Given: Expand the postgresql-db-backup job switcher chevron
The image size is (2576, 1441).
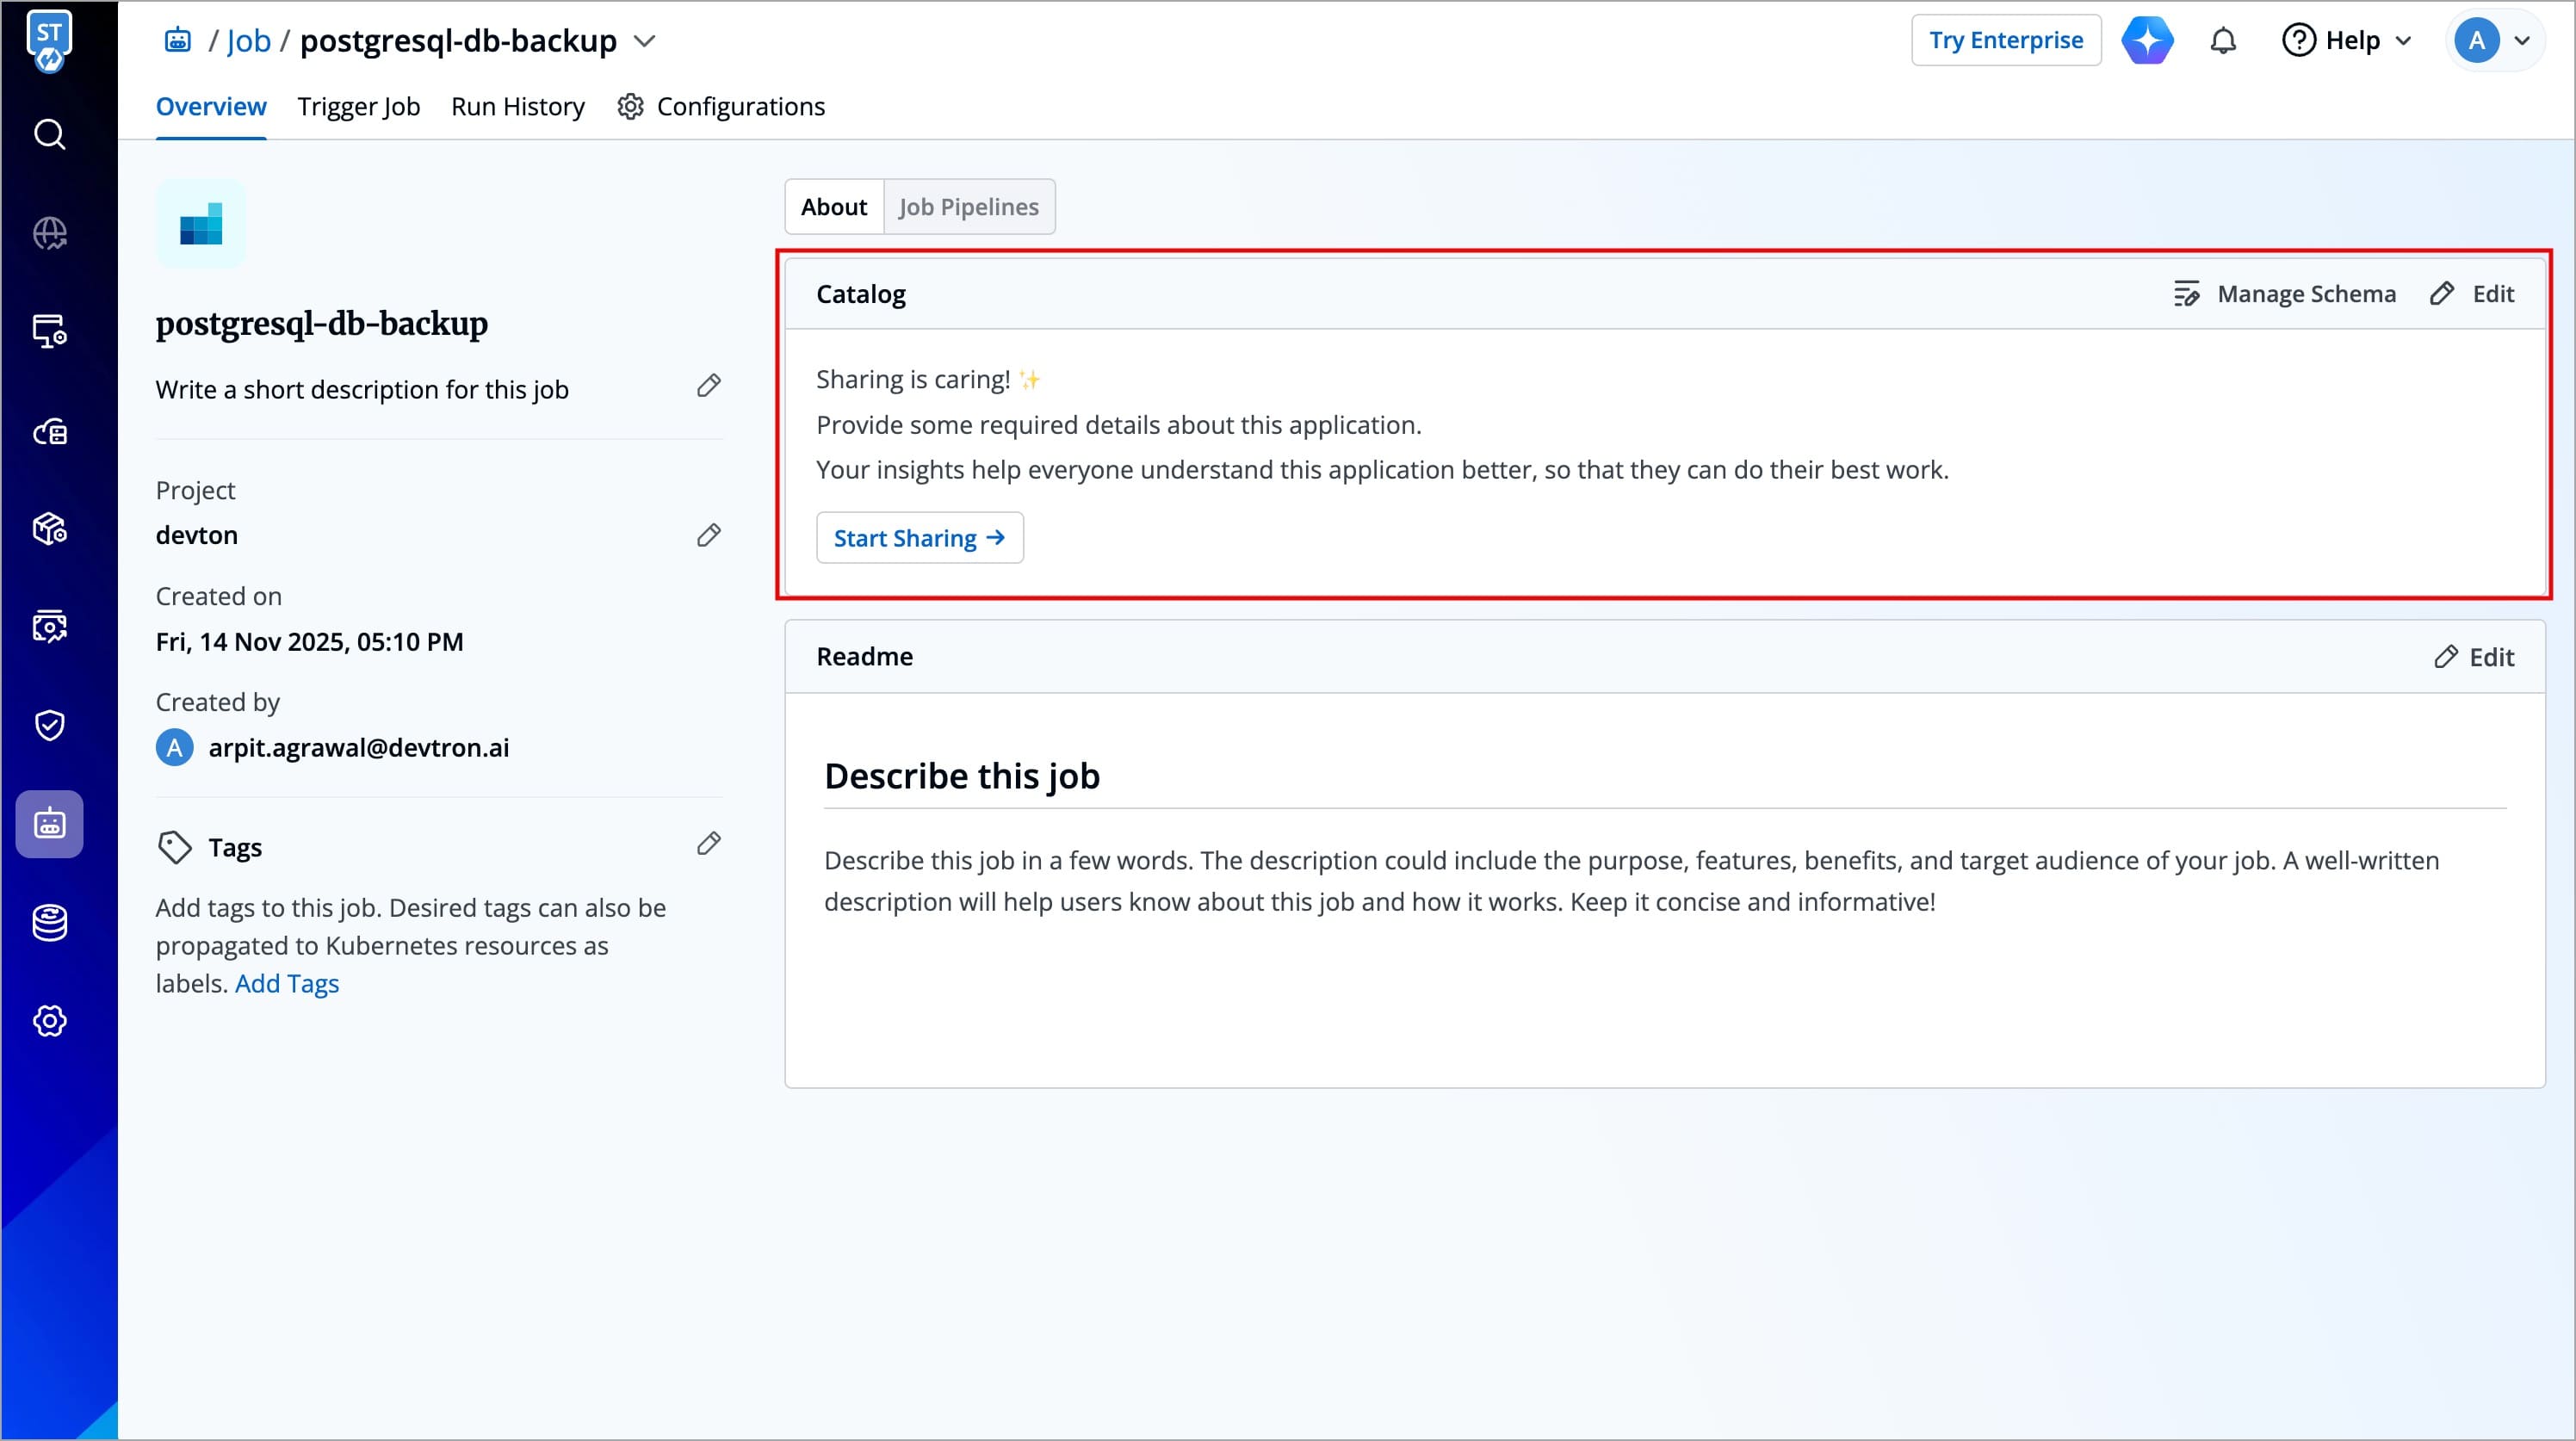Looking at the screenshot, I should pyautogui.click(x=645, y=41).
